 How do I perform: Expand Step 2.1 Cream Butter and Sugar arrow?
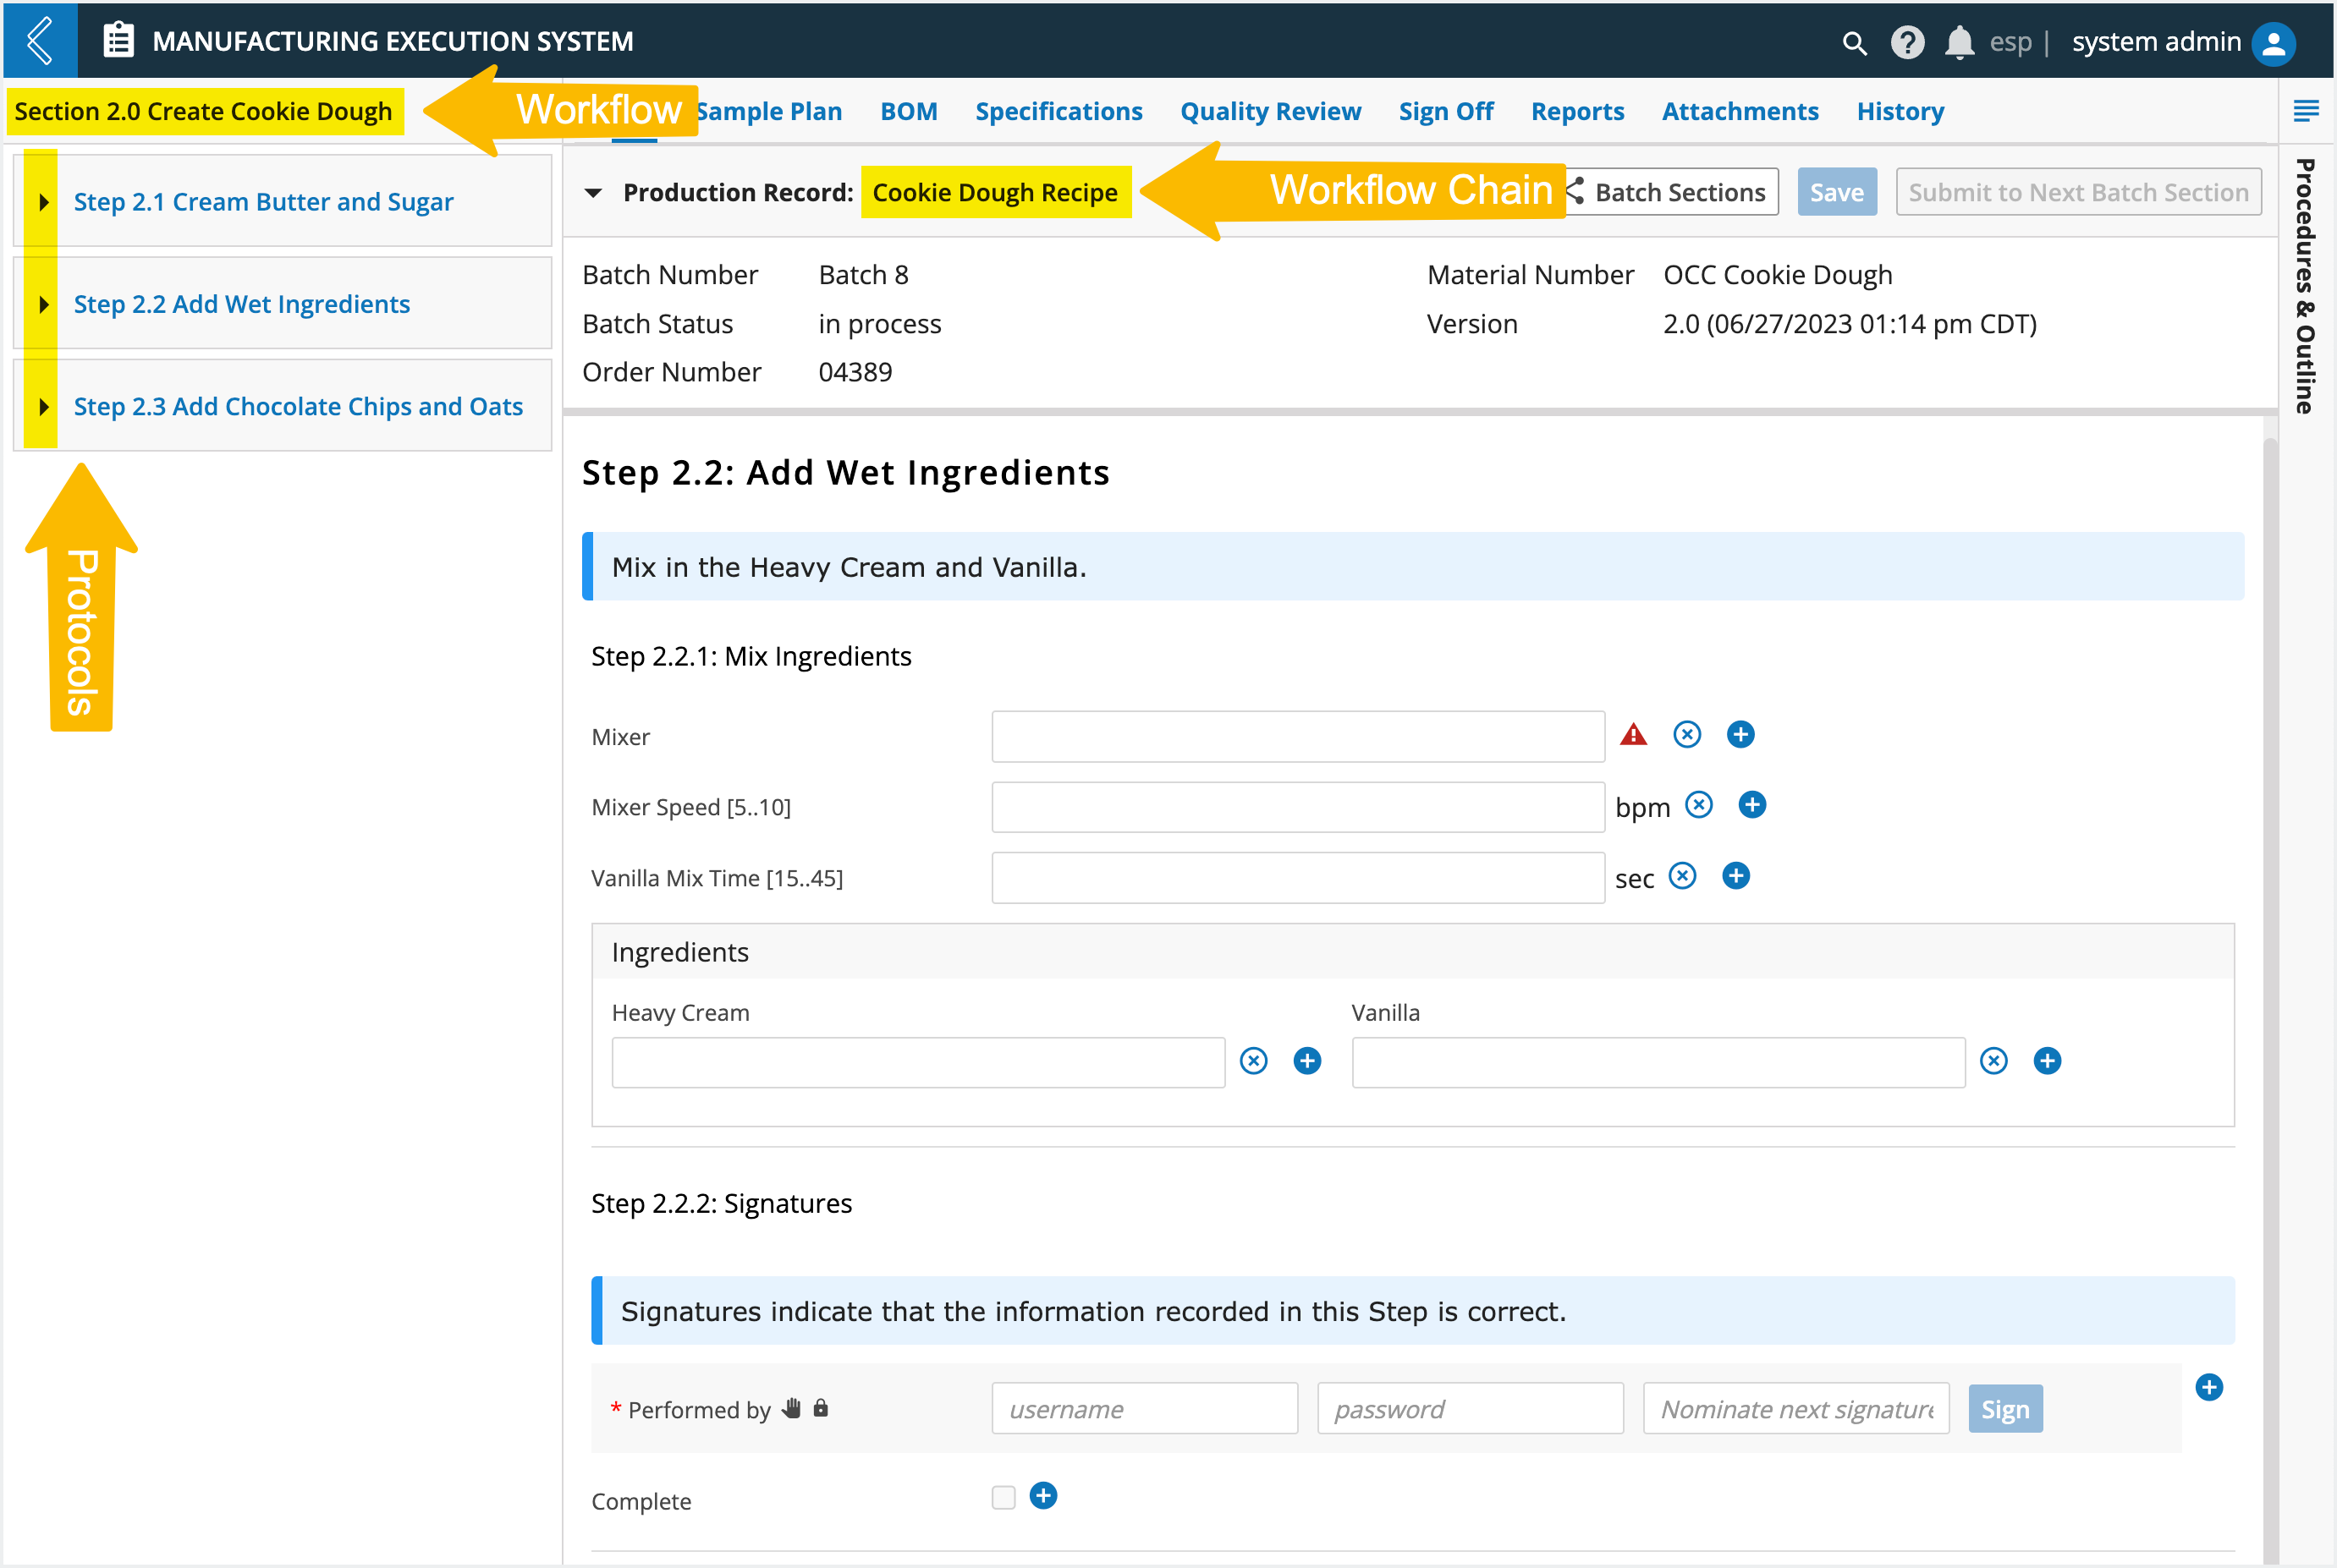[43, 202]
